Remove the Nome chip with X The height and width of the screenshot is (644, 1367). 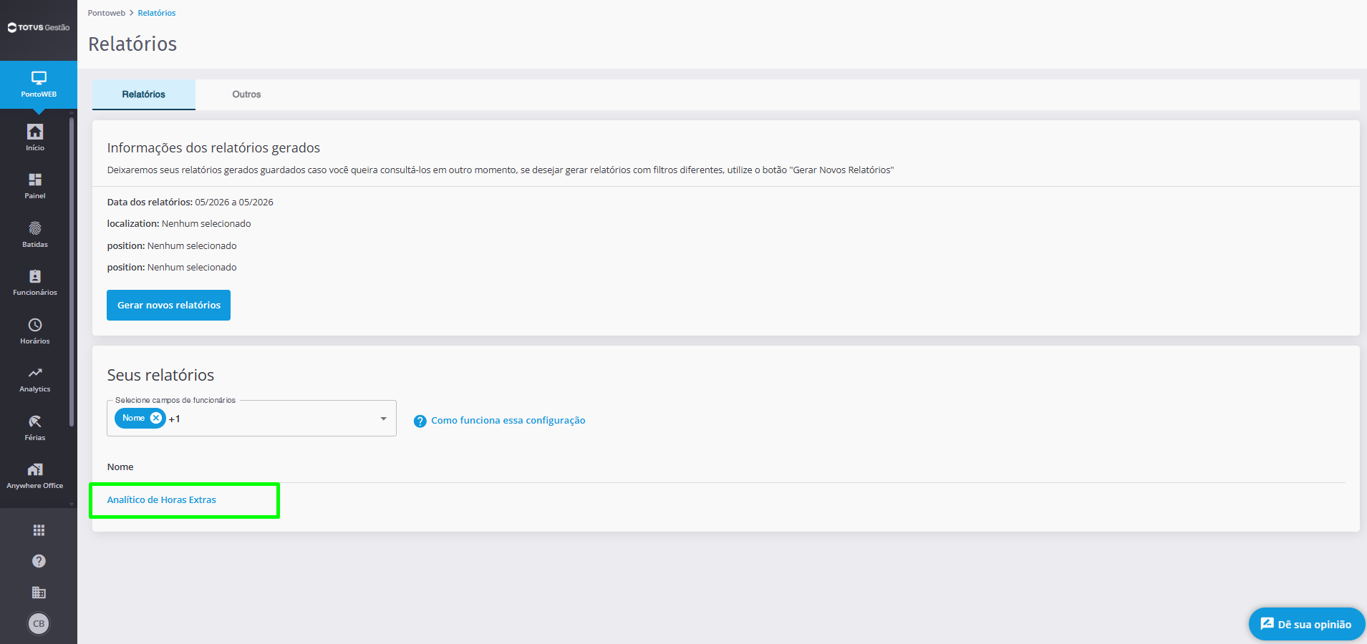(x=156, y=418)
